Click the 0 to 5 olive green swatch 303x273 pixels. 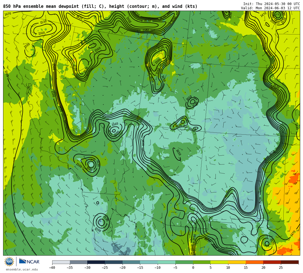[x=202, y=262]
